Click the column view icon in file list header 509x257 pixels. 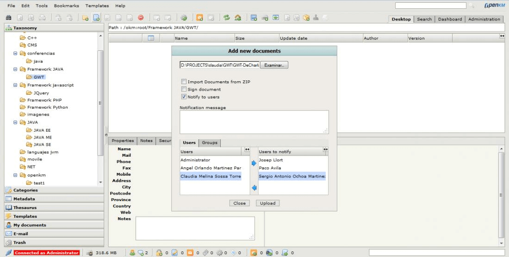click(151, 38)
